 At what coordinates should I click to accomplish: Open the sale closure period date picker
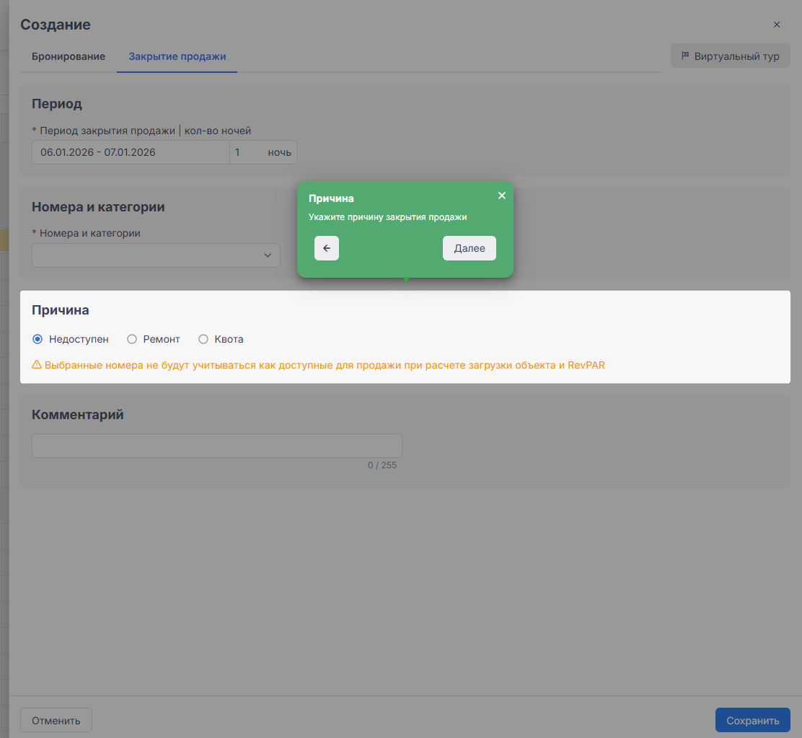130,152
